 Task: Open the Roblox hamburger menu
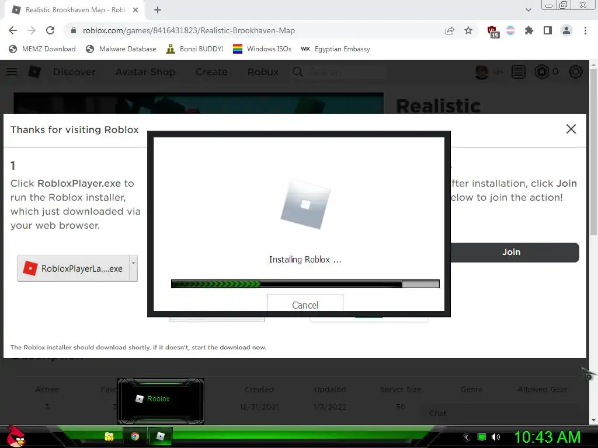tap(12, 72)
